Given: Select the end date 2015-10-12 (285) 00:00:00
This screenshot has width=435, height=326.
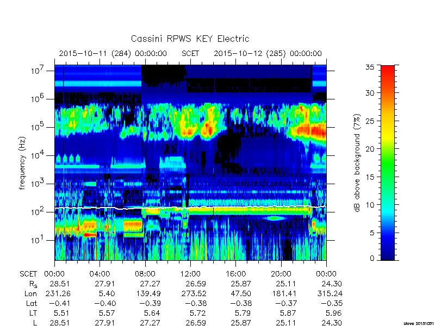Looking at the screenshot, I should coord(268,53).
